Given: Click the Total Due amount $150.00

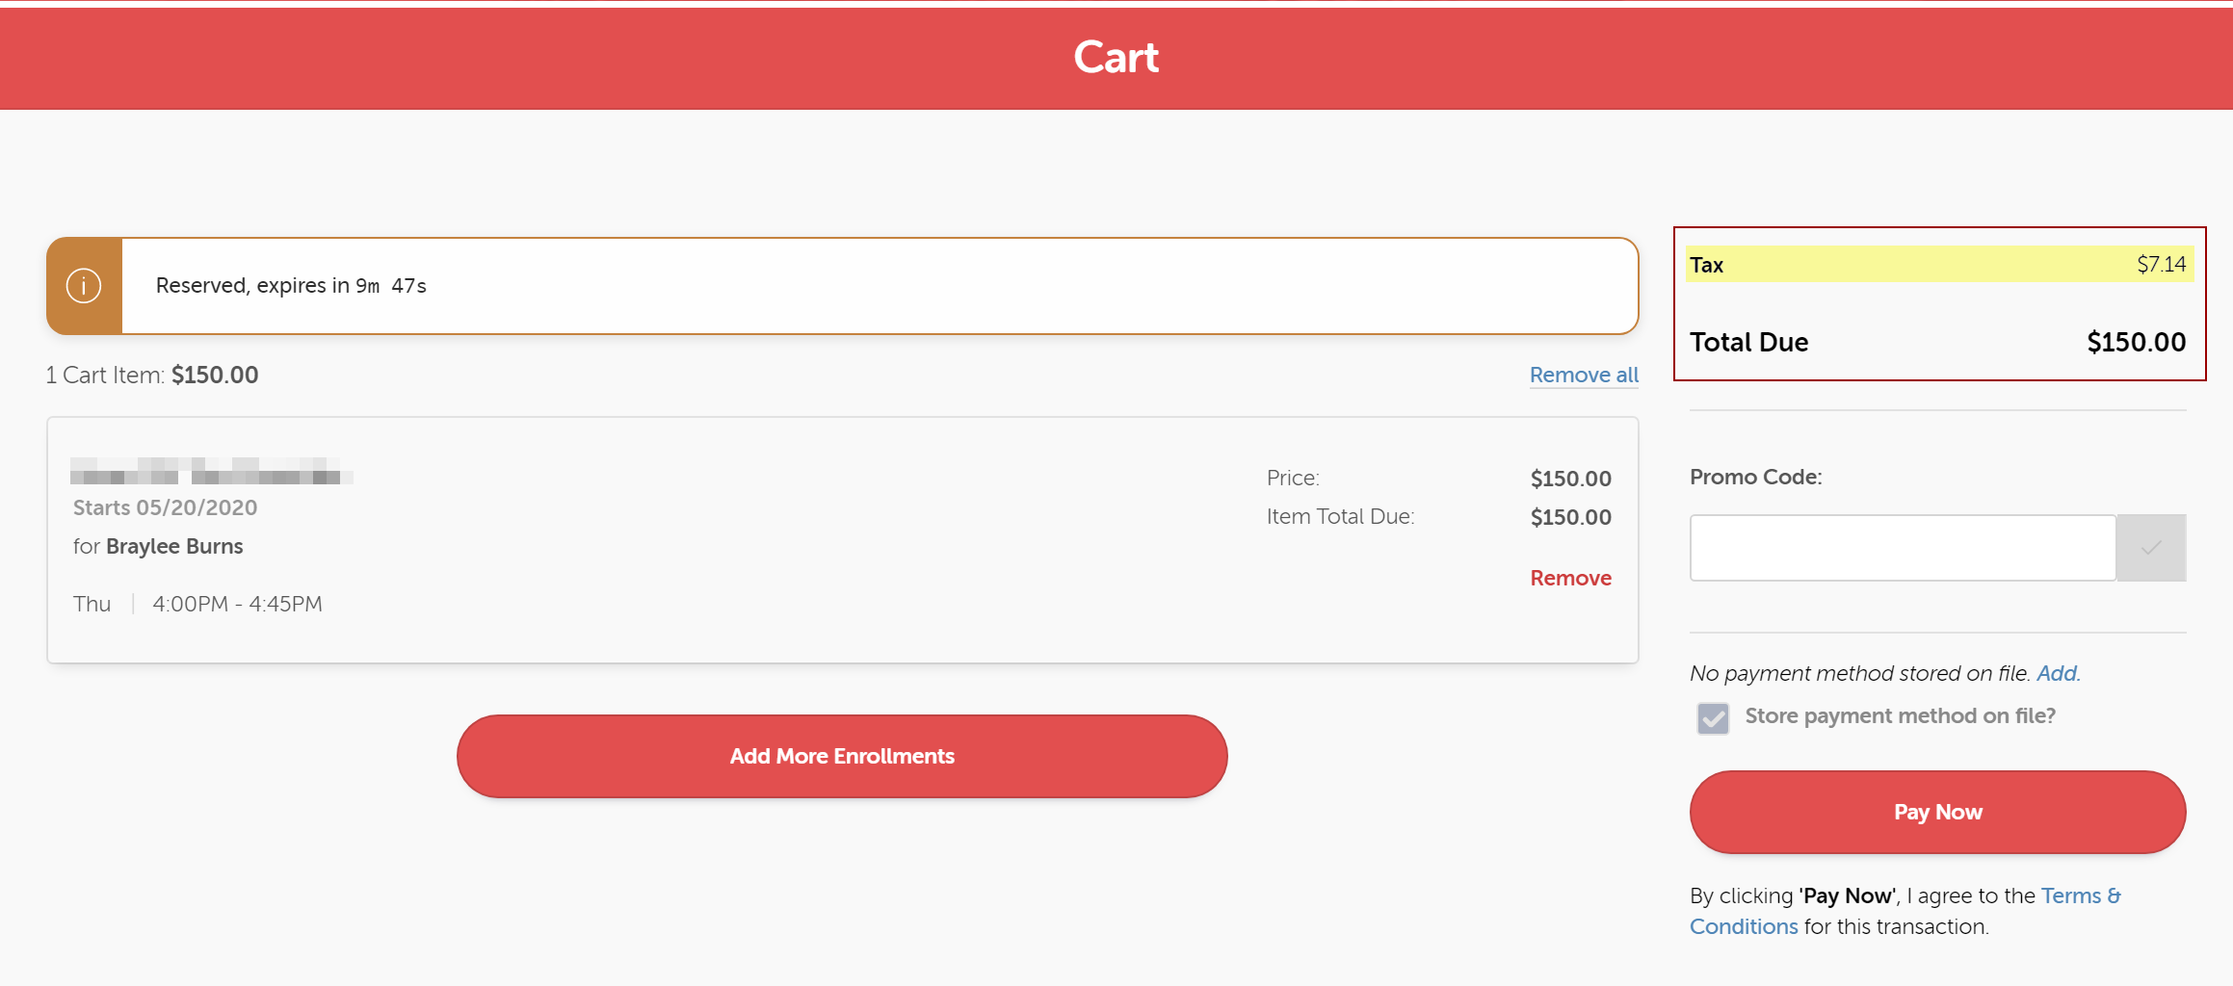Looking at the screenshot, I should pyautogui.click(x=2136, y=342).
